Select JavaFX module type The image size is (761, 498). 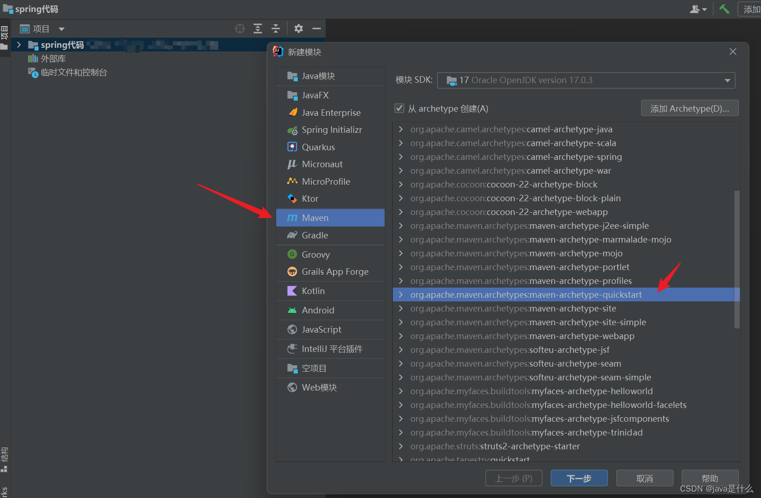(x=330, y=95)
